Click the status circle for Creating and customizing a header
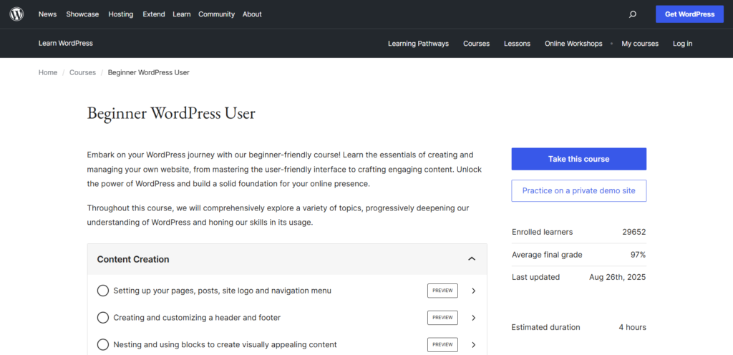Viewport: 733px width, 355px height. [x=103, y=318]
